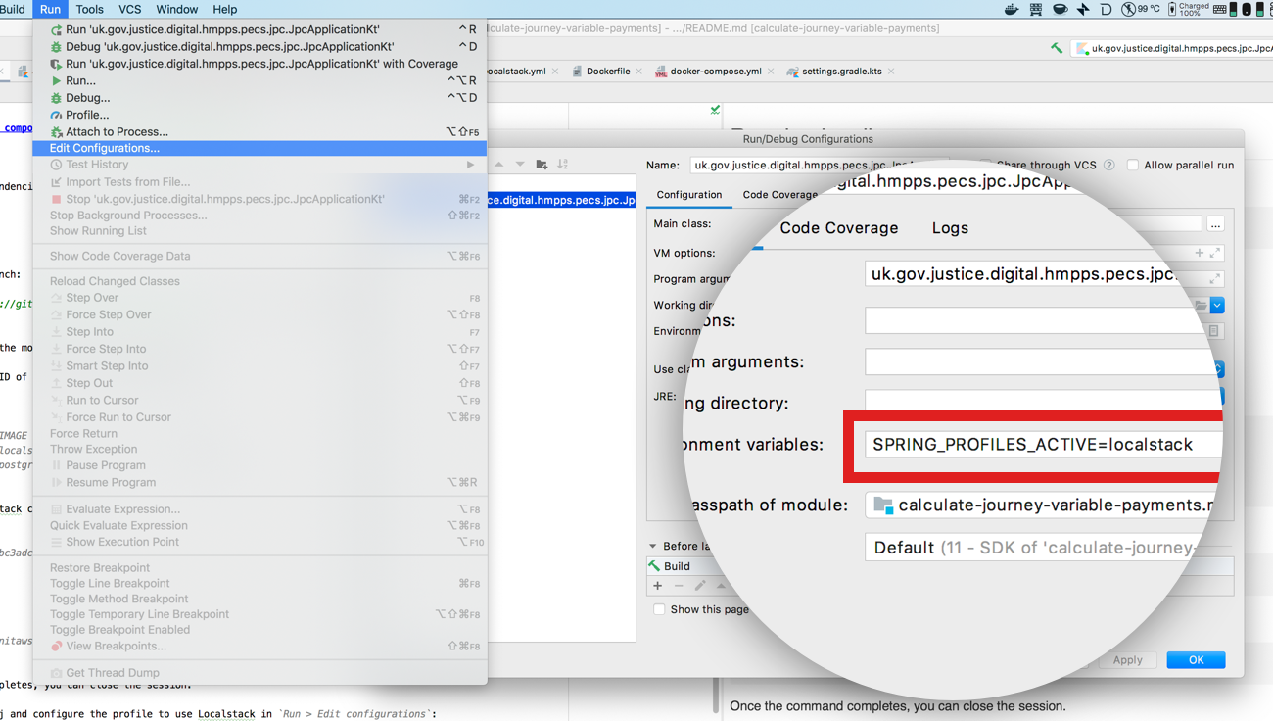
Task: Open the Tools menu
Action: click(x=89, y=9)
